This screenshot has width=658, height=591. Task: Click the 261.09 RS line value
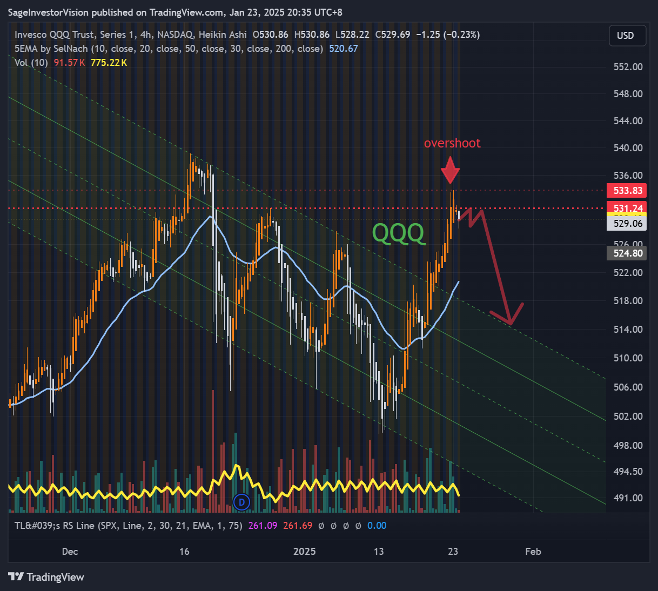pyautogui.click(x=263, y=526)
